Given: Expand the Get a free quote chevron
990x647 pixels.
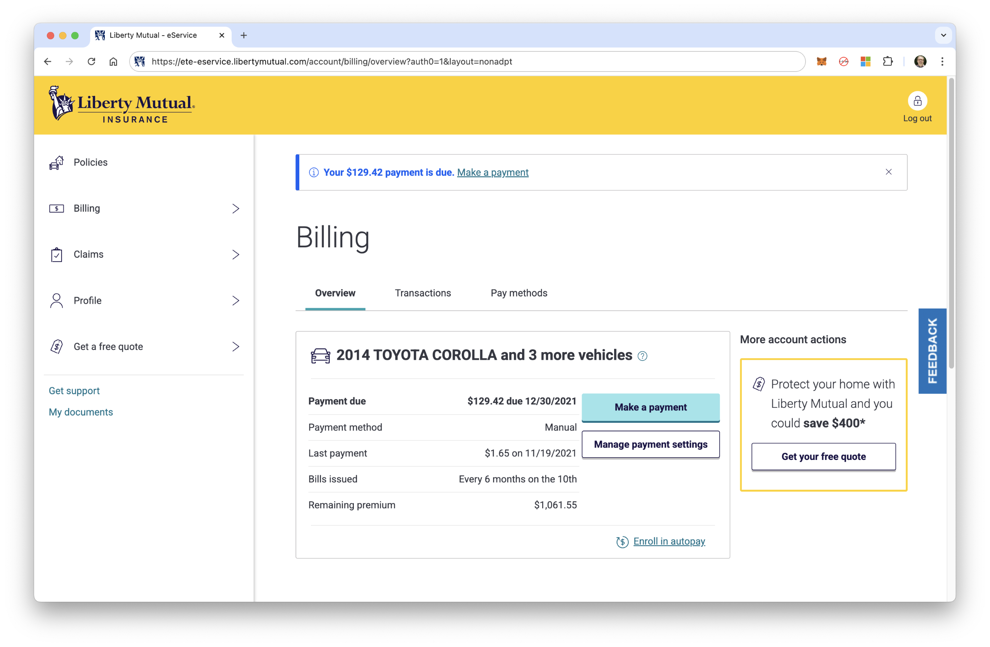Looking at the screenshot, I should [x=236, y=347].
